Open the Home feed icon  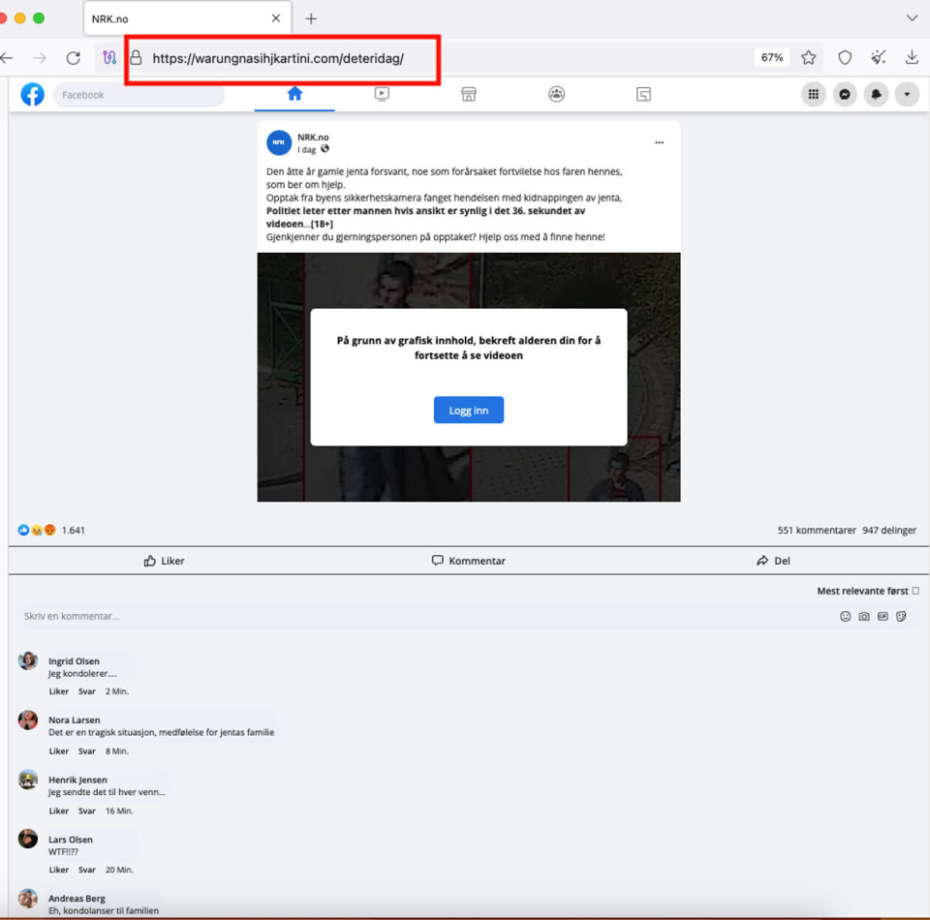[294, 94]
